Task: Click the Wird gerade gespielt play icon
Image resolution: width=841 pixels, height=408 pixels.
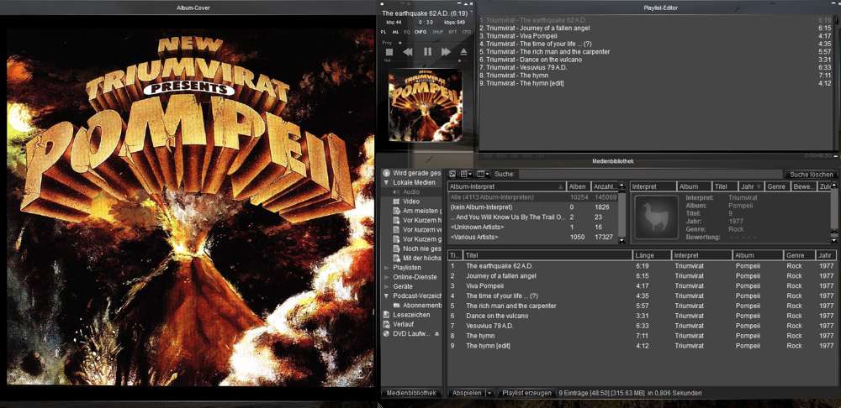Action: [387, 173]
